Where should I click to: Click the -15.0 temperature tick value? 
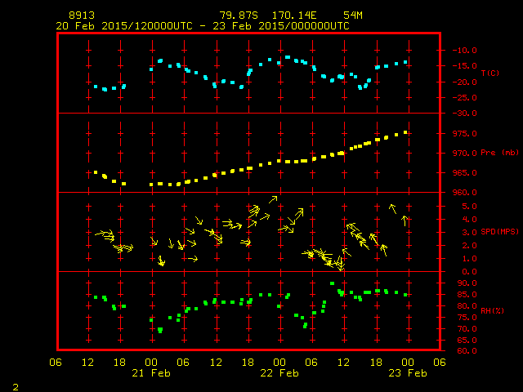464,66
